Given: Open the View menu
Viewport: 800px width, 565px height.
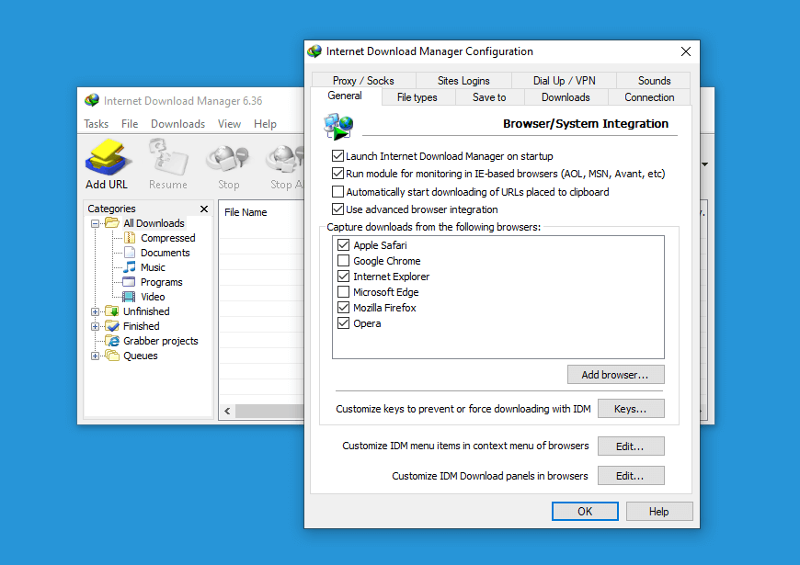Looking at the screenshot, I should point(229,124).
